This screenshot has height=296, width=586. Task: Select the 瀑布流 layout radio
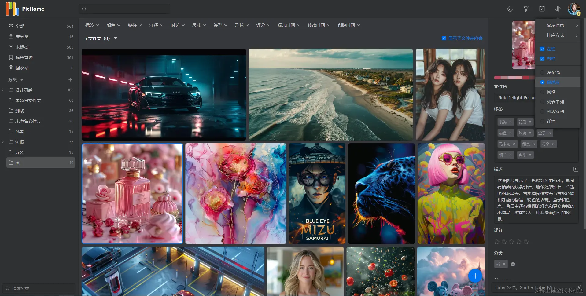click(x=542, y=72)
